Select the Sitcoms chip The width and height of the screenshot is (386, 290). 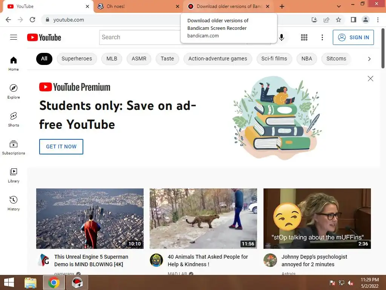(336, 59)
